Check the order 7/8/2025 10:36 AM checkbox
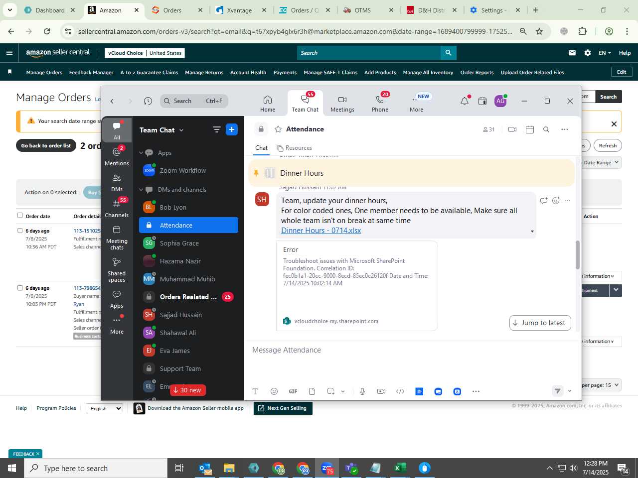This screenshot has height=478, width=638. point(20,231)
